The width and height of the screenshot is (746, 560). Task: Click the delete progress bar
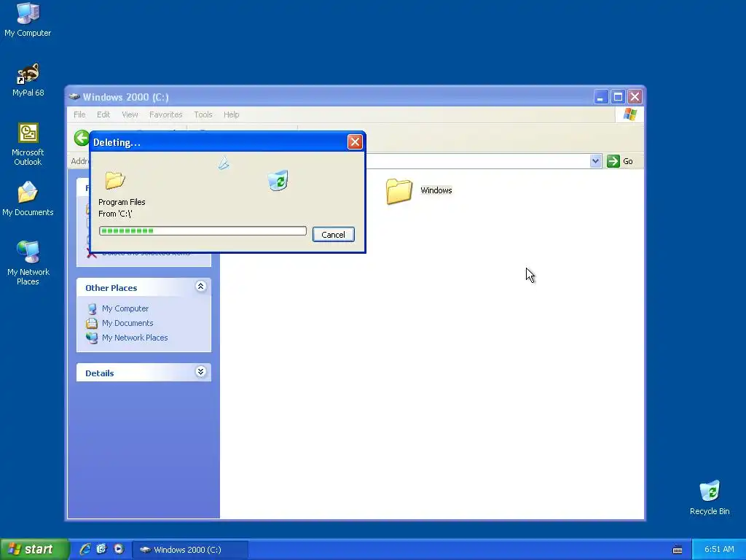(203, 231)
